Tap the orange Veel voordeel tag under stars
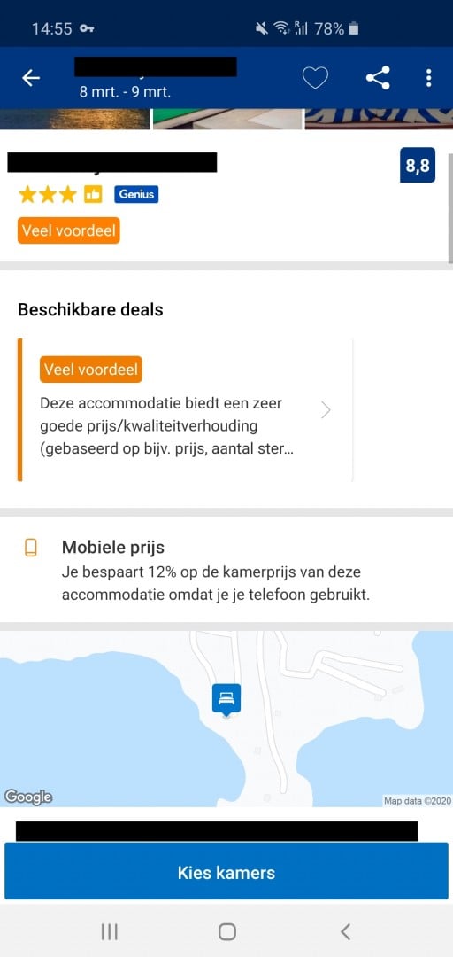This screenshot has width=453, height=957. [69, 230]
